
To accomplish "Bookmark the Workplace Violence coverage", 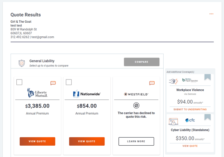I will click(x=207, y=77).
